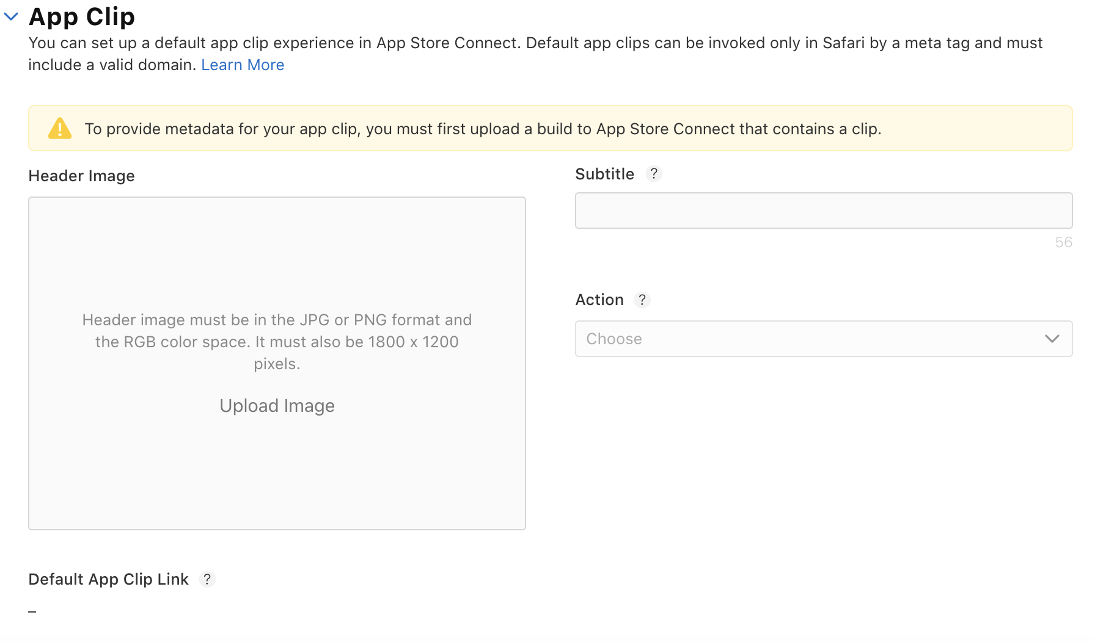Show help for Subtitle field
The image size is (1095, 642).
(654, 174)
